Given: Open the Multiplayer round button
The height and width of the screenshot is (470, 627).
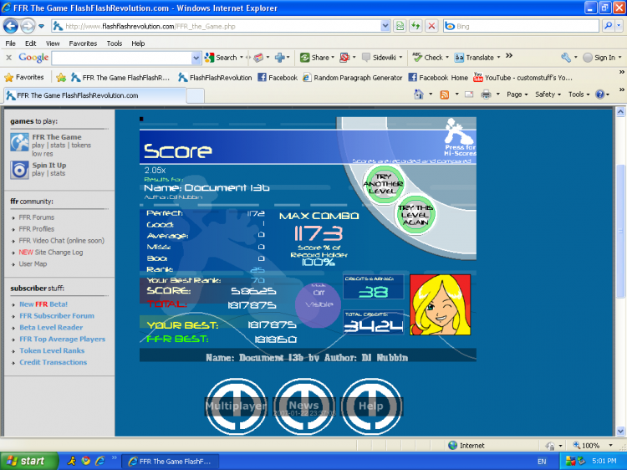Looking at the screenshot, I should tap(236, 406).
